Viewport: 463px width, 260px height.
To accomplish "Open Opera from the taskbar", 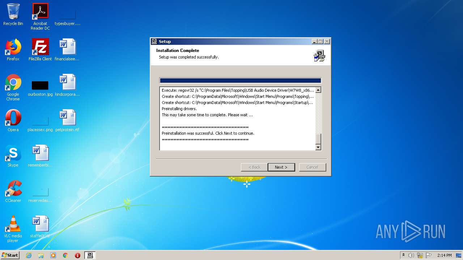I will (x=77, y=255).
